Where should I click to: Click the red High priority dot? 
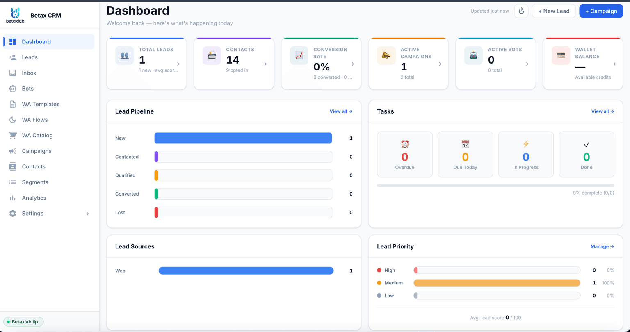(x=379, y=271)
